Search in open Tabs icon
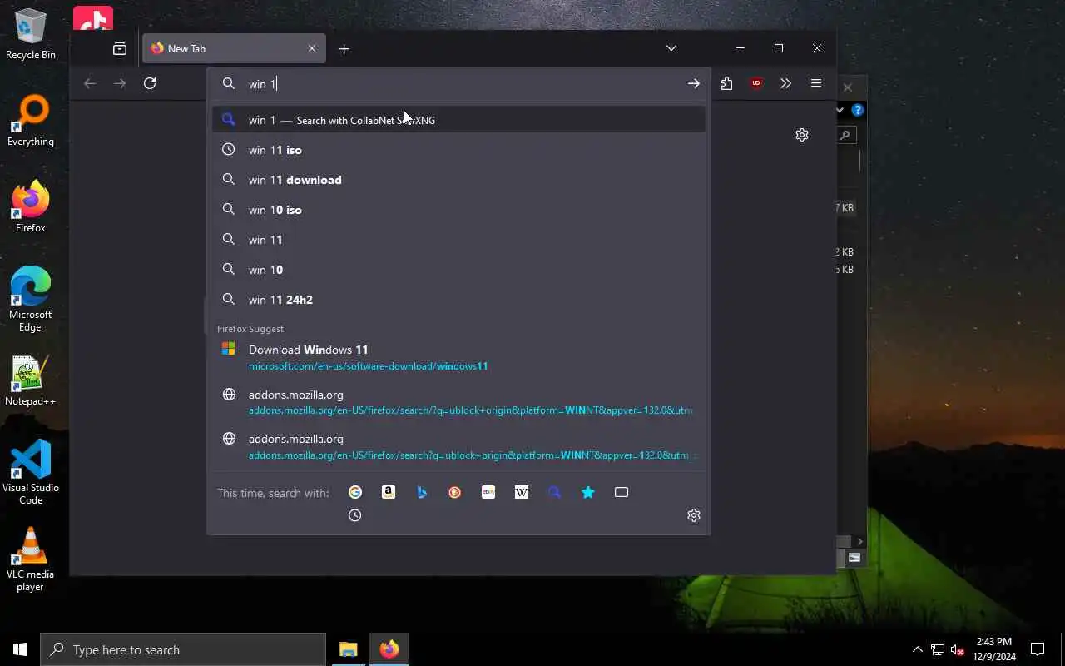The width and height of the screenshot is (1065, 666). [x=622, y=492]
